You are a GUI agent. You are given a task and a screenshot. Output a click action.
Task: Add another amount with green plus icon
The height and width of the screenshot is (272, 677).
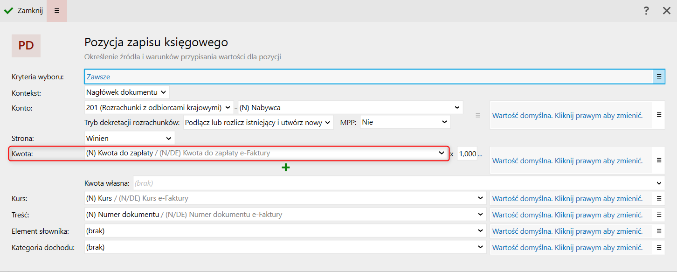[x=286, y=167]
